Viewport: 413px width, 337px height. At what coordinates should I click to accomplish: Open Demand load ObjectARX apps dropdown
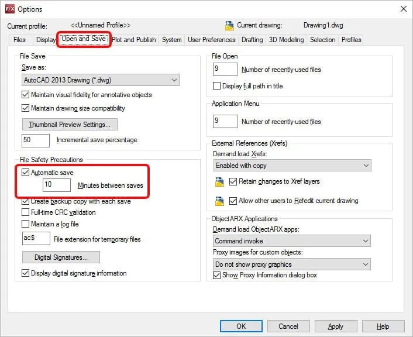point(291,241)
